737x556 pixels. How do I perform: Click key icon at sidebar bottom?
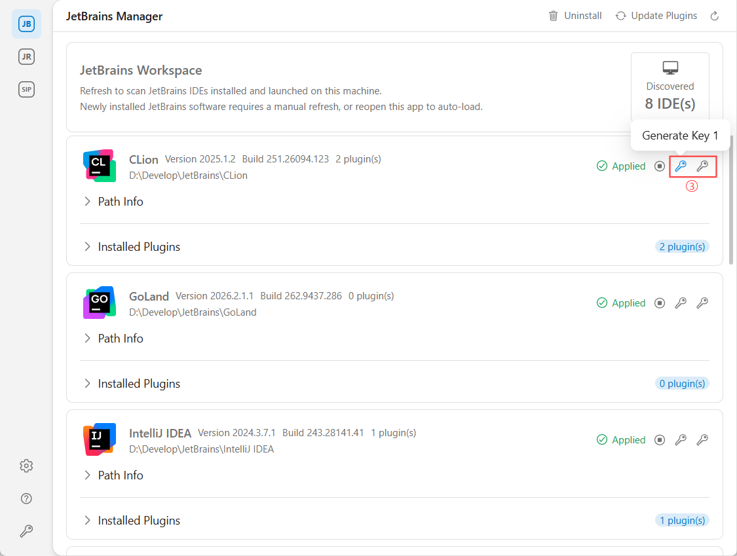[26, 531]
